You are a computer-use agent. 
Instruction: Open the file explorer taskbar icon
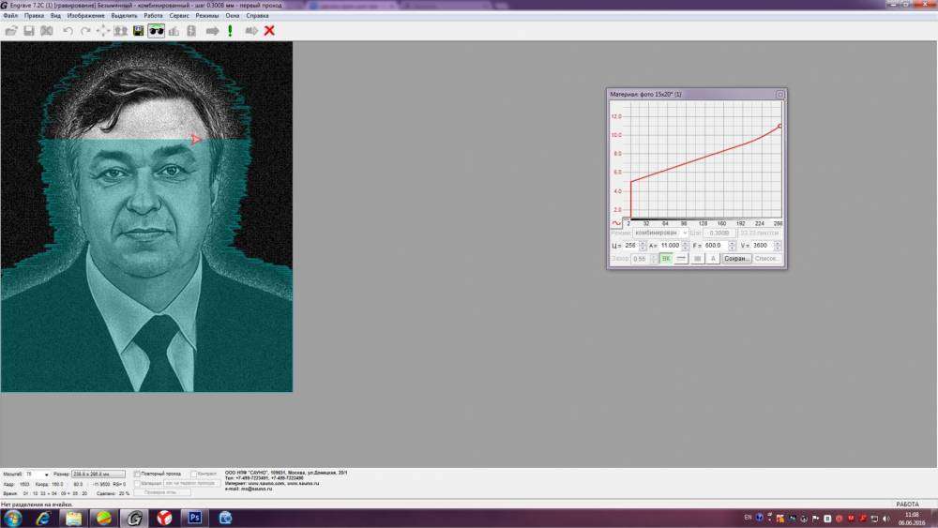click(73, 518)
